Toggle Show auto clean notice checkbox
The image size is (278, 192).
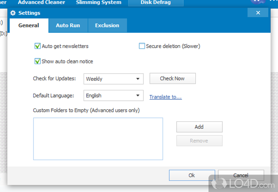click(x=38, y=61)
